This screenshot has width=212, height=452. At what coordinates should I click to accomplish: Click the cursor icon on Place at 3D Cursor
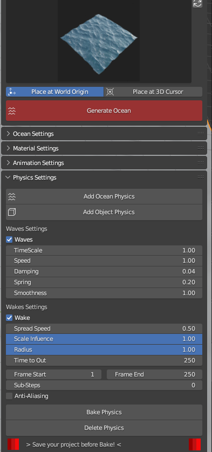[x=110, y=92]
